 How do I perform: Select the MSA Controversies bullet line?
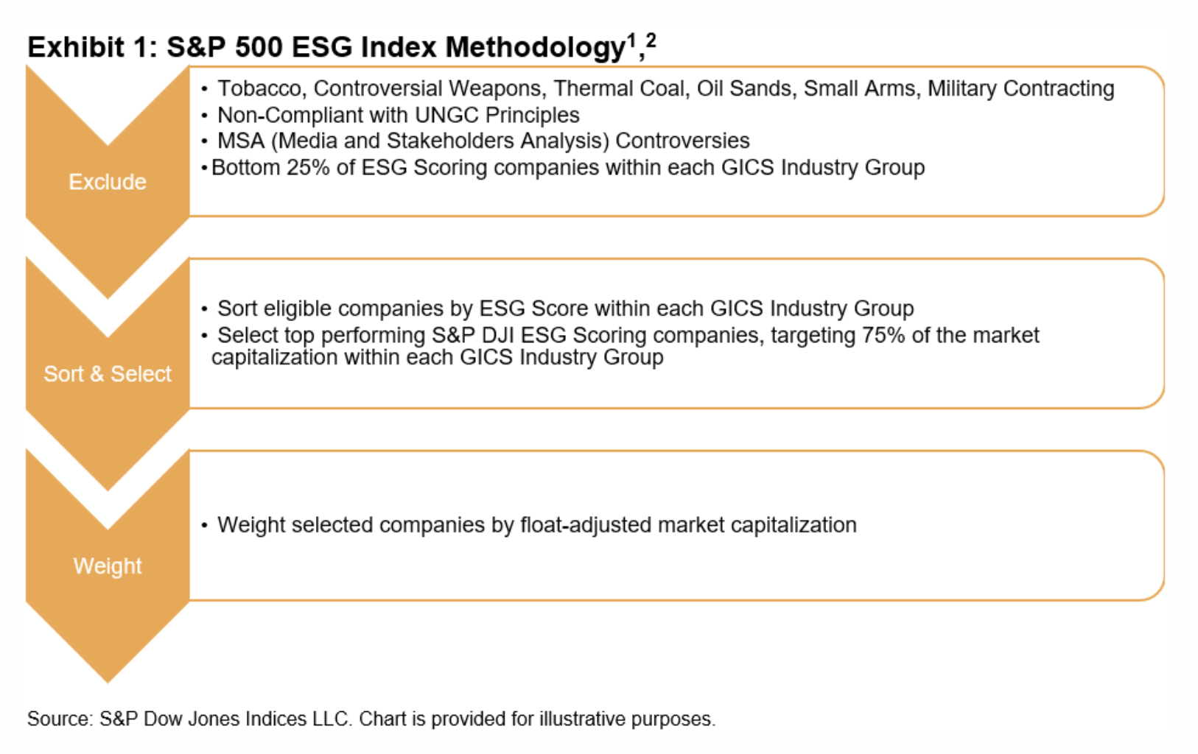coord(483,141)
